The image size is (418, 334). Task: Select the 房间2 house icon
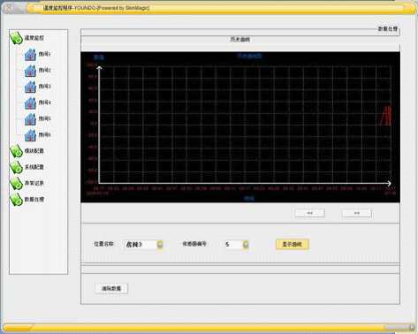pos(30,71)
